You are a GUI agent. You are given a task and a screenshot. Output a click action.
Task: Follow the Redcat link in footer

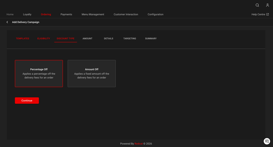(x=139, y=144)
